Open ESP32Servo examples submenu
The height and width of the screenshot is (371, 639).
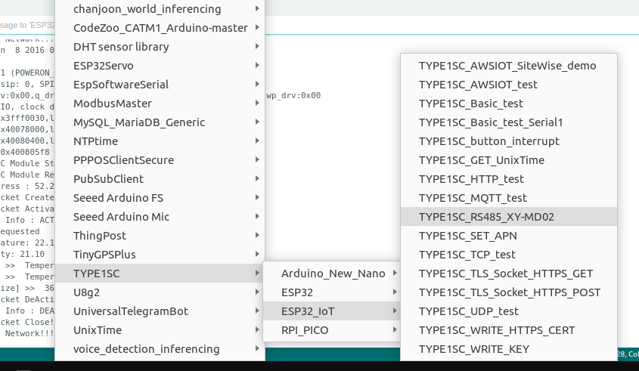click(x=160, y=66)
